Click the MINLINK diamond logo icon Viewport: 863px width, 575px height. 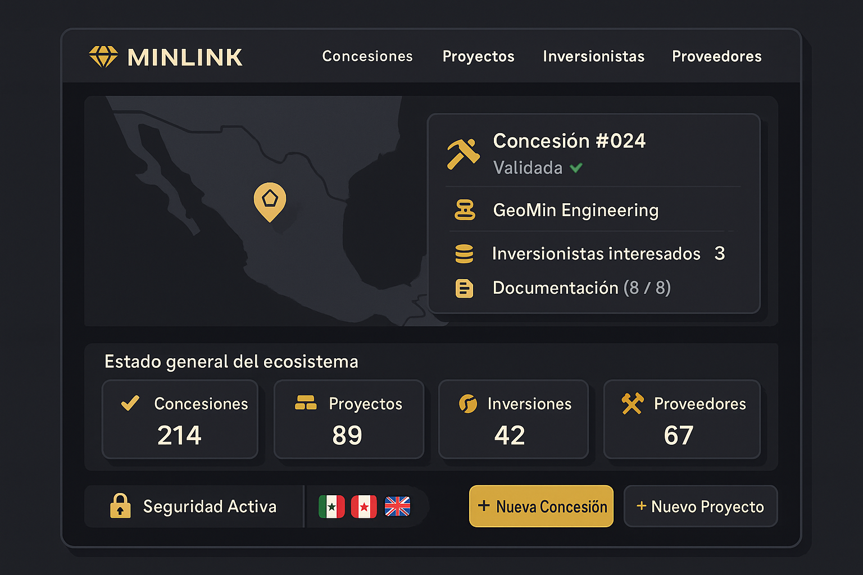103,57
